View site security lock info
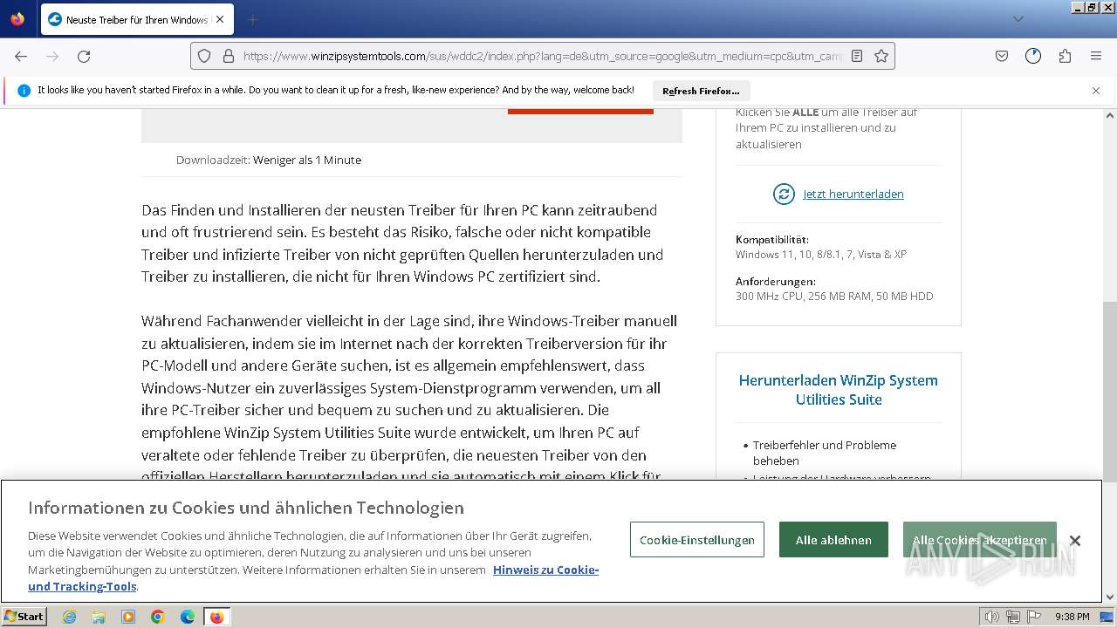Viewport: 1117px width, 628px height. [x=229, y=56]
